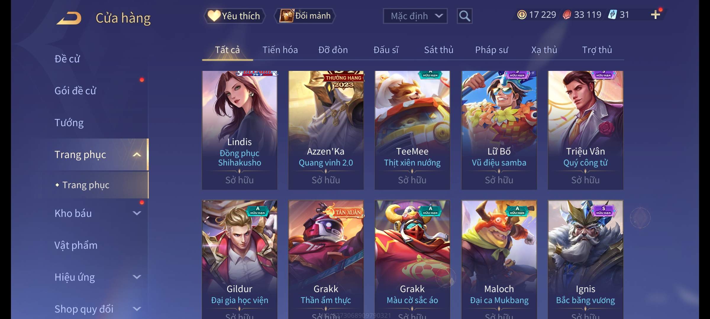The image size is (710, 319).
Task: Switch to the Pháp sư tab
Action: (x=491, y=50)
